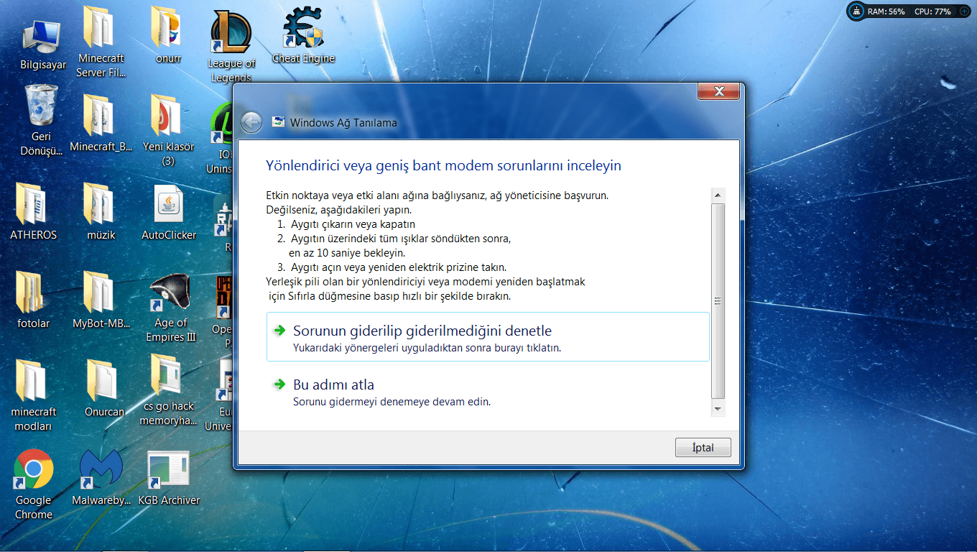Click text Değilseniz, aşağıdakileri yapın

point(338,210)
